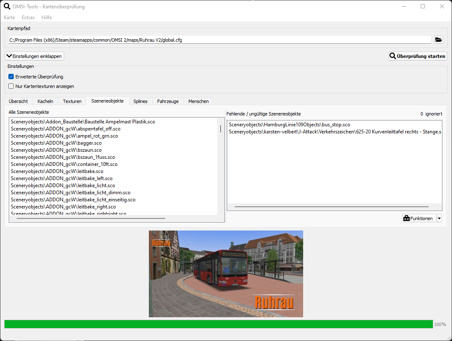Open the Hilfe menu
This screenshot has height=341, width=452.
[46, 18]
